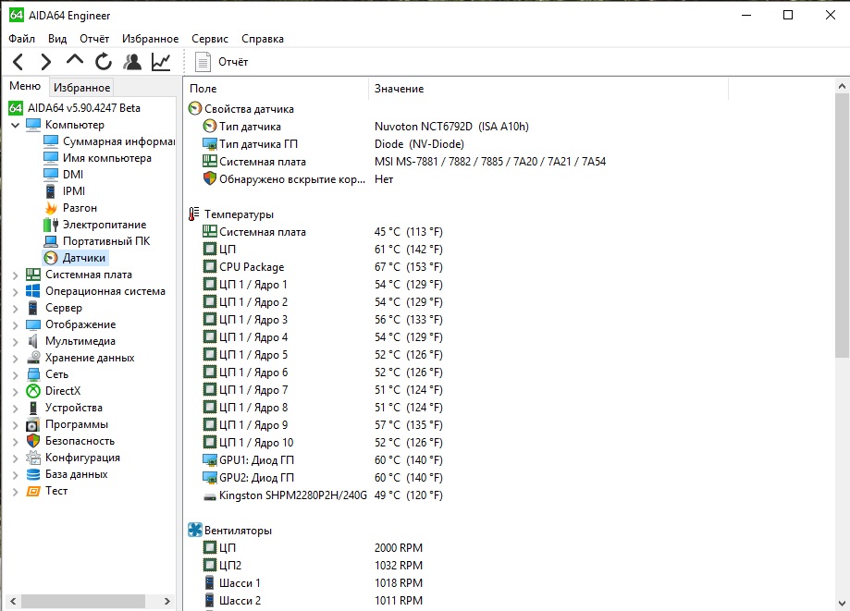Image resolution: width=850 pixels, height=611 pixels.
Task: Click the Электропитание plug icon
Action: [x=51, y=225]
